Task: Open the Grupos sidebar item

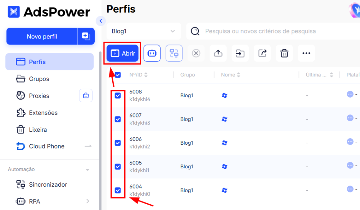Action: click(49, 79)
